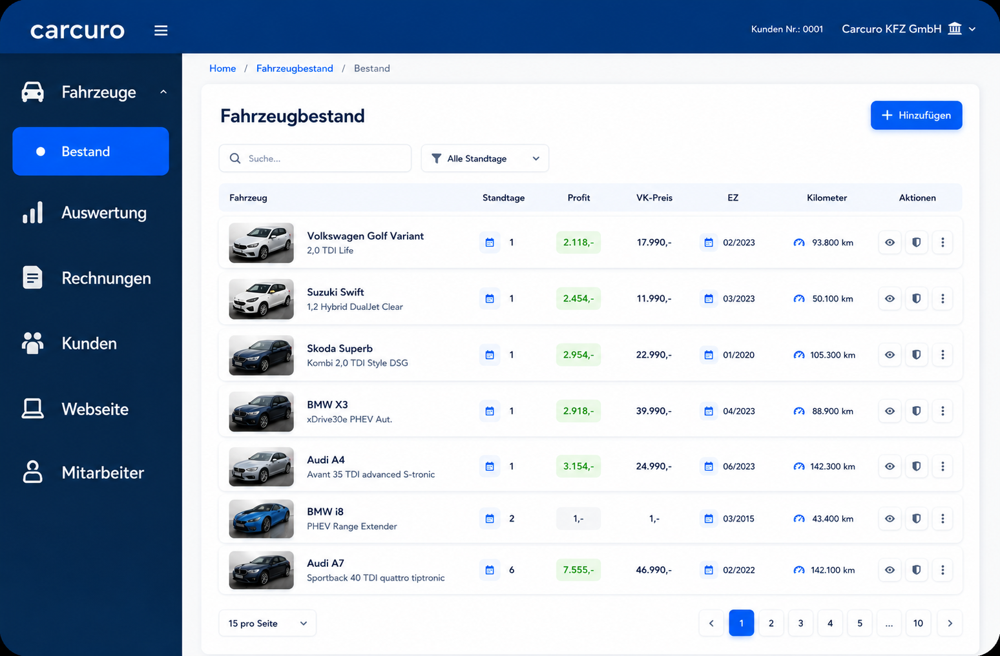
Task: Click the shield icon for BMW X3
Action: (x=916, y=411)
